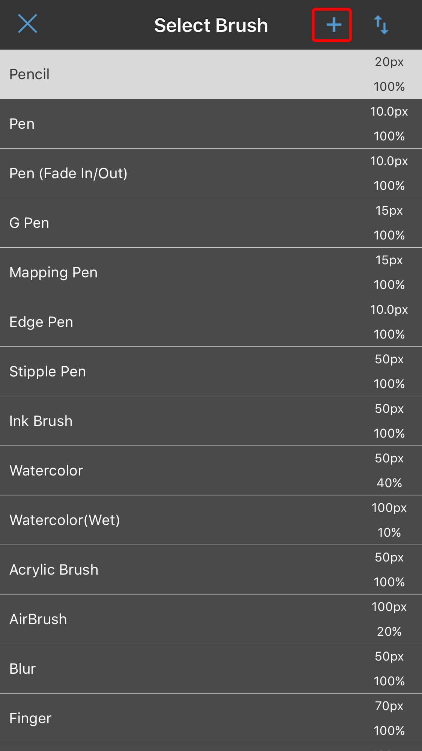Screen dimensions: 422x751
Task: Select the Pen brush
Action: [x=150, y=123]
